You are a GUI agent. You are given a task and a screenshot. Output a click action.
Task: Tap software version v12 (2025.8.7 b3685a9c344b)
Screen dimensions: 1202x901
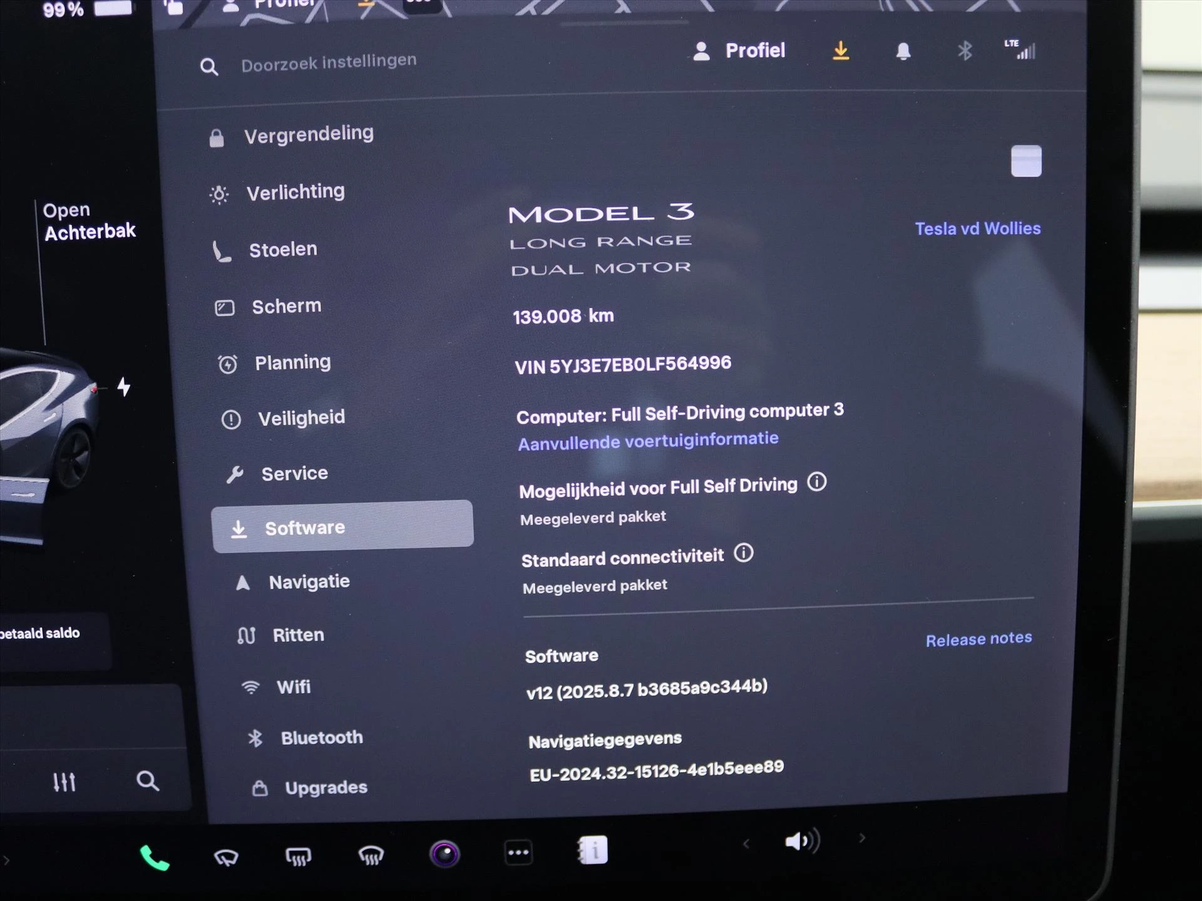click(x=647, y=689)
